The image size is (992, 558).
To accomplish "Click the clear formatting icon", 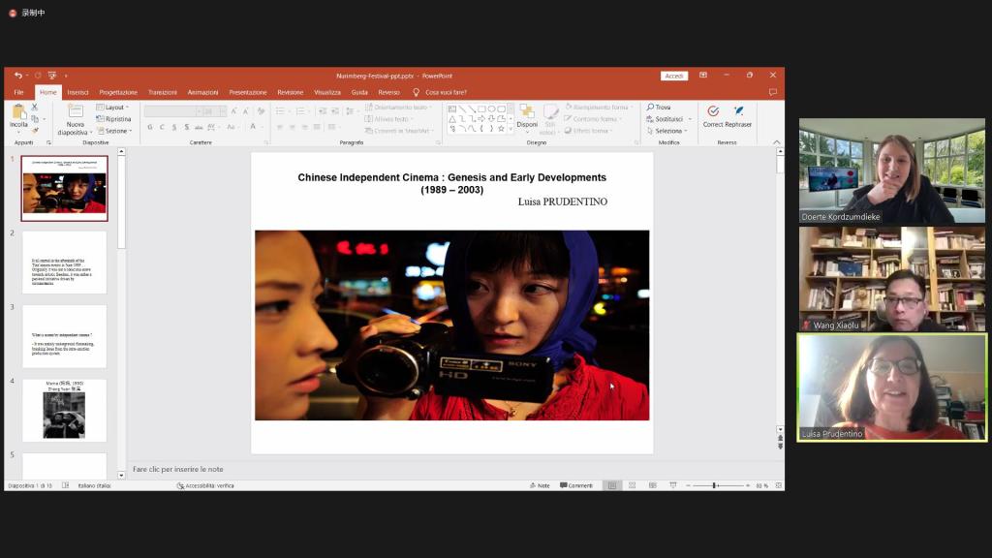I will pyautogui.click(x=261, y=111).
